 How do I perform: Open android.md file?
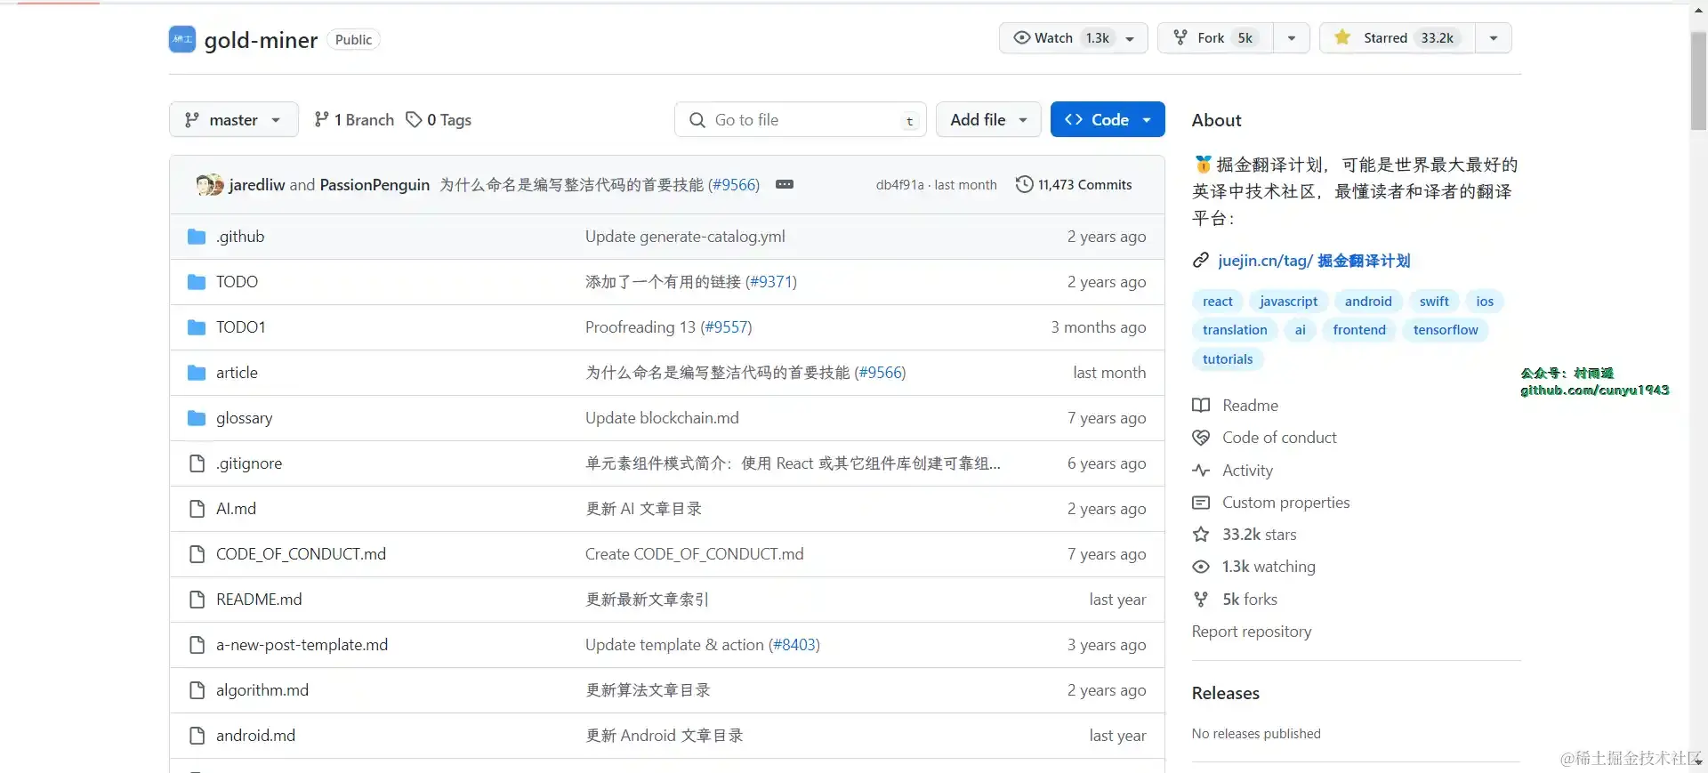pyautogui.click(x=255, y=736)
